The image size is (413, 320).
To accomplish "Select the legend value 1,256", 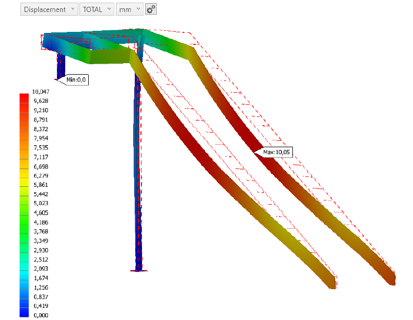I will [41, 288].
